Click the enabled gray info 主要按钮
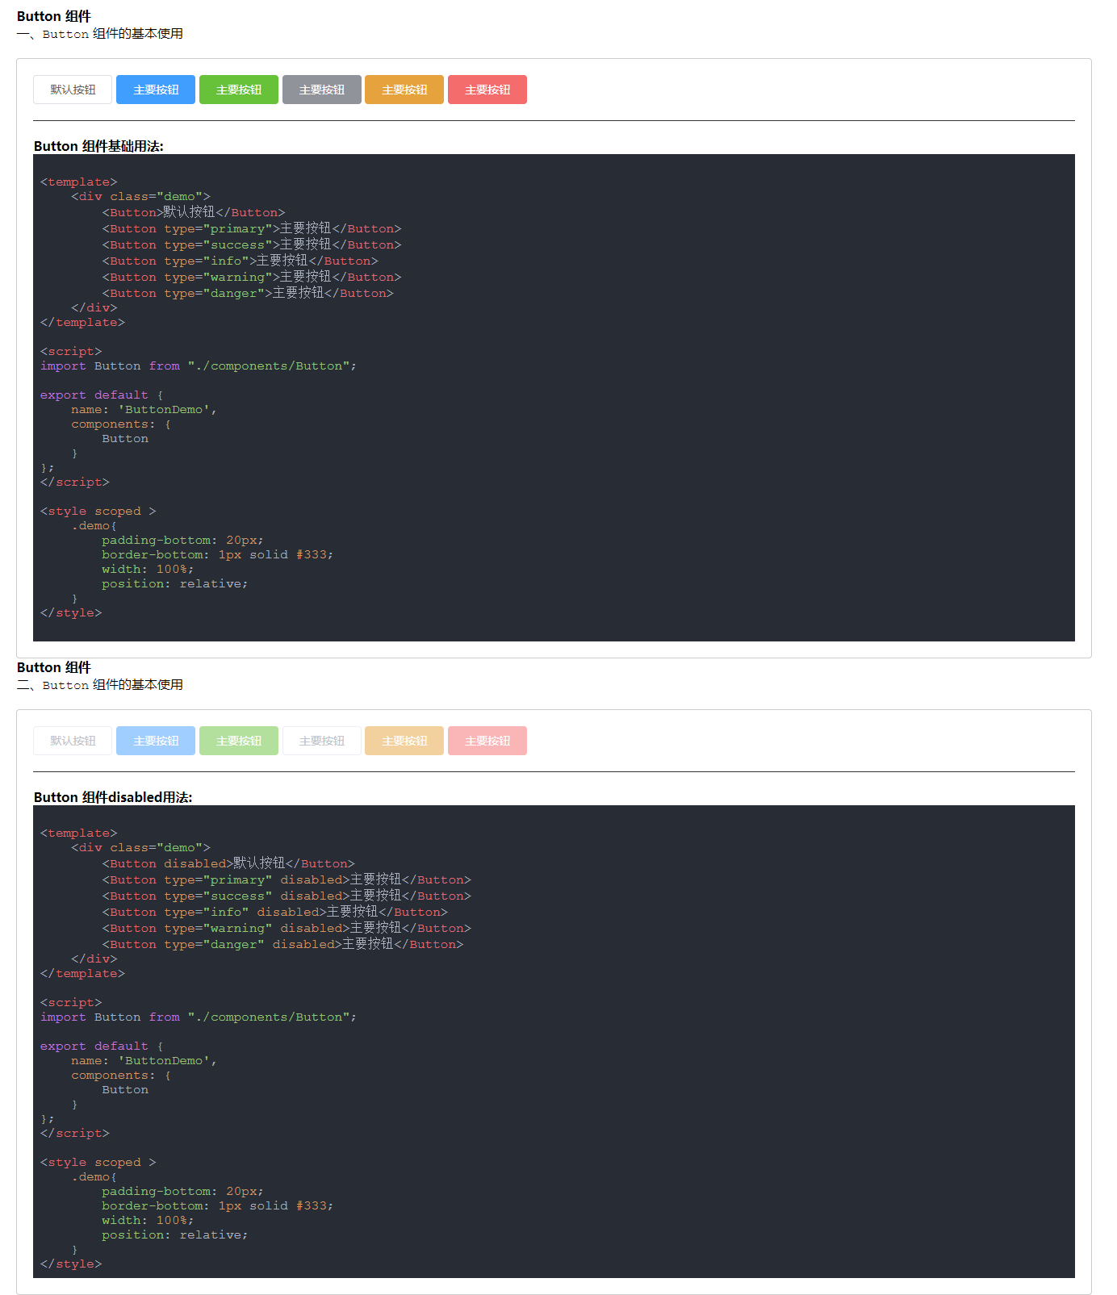 322,90
